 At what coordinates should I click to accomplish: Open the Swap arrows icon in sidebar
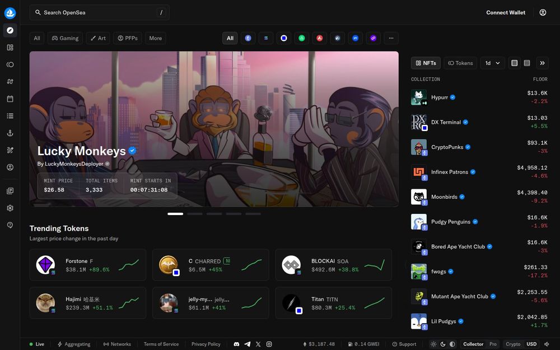[10, 81]
